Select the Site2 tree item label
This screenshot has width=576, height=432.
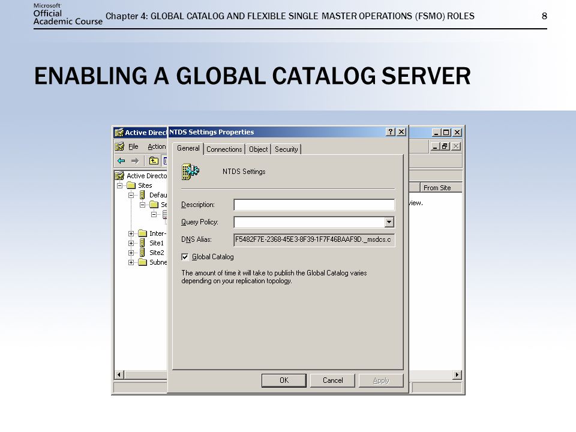click(157, 253)
